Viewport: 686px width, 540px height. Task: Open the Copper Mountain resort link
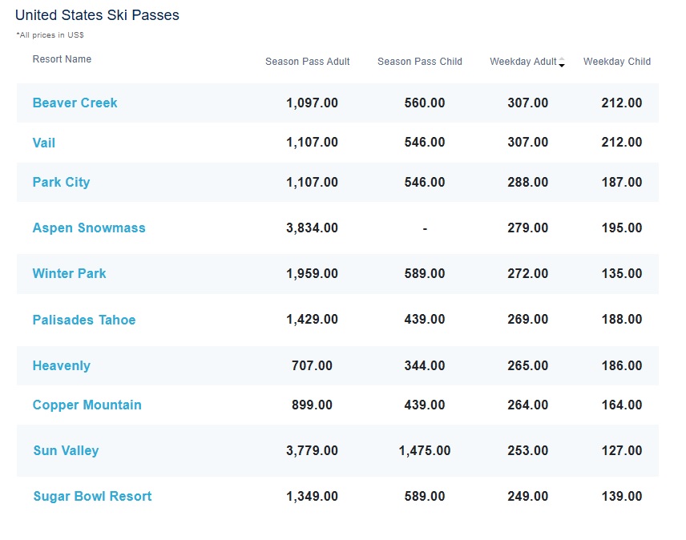(x=87, y=405)
